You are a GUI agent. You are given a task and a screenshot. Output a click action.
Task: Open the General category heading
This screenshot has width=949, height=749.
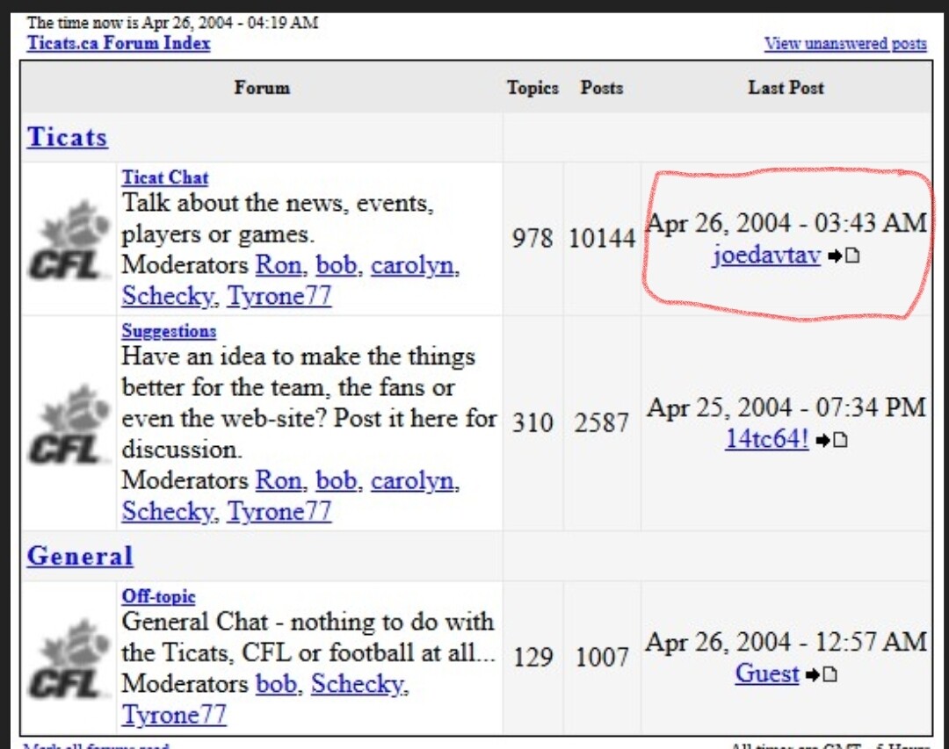(x=80, y=556)
